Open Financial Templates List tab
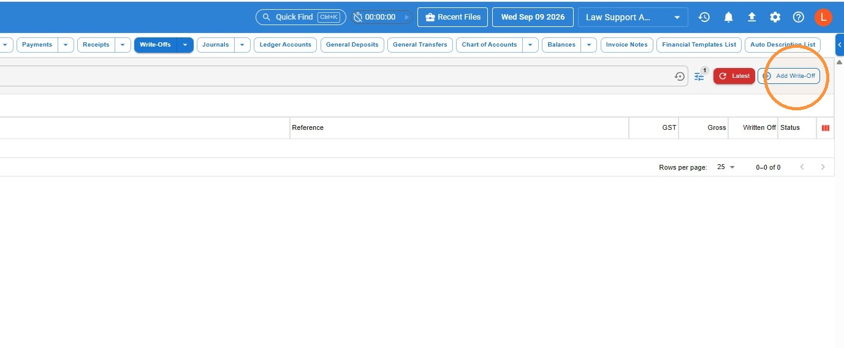This screenshot has height=348, width=844. coord(699,45)
